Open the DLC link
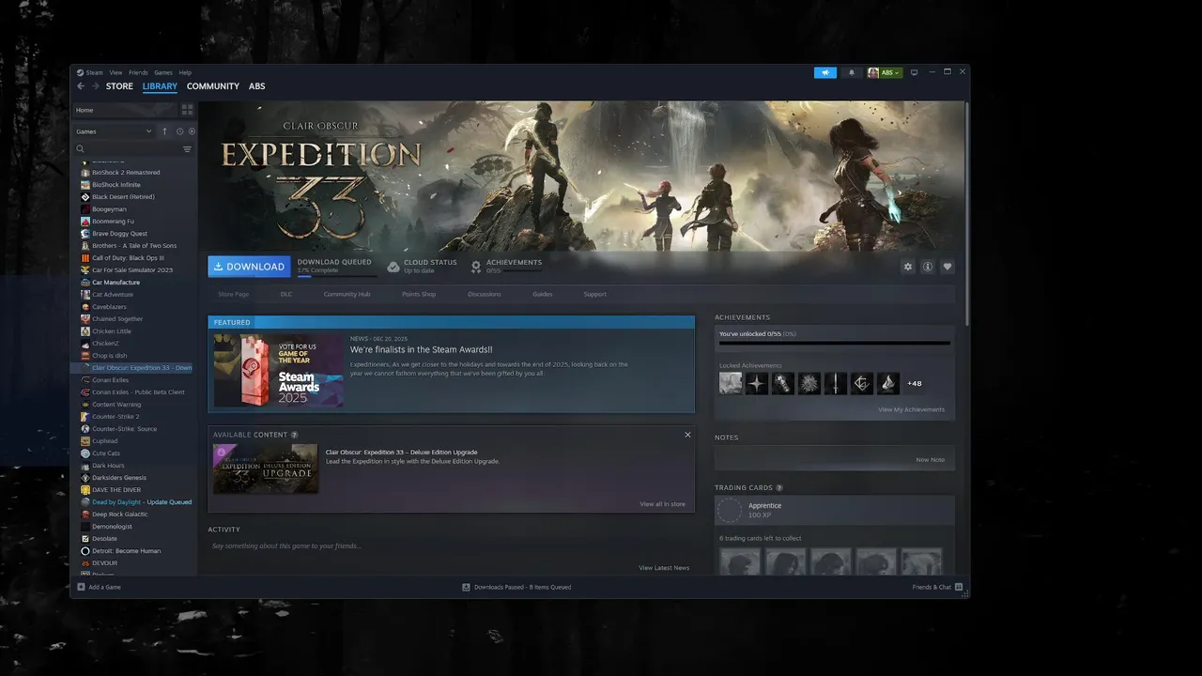Screen dimensions: 1202x676 click(x=286, y=294)
